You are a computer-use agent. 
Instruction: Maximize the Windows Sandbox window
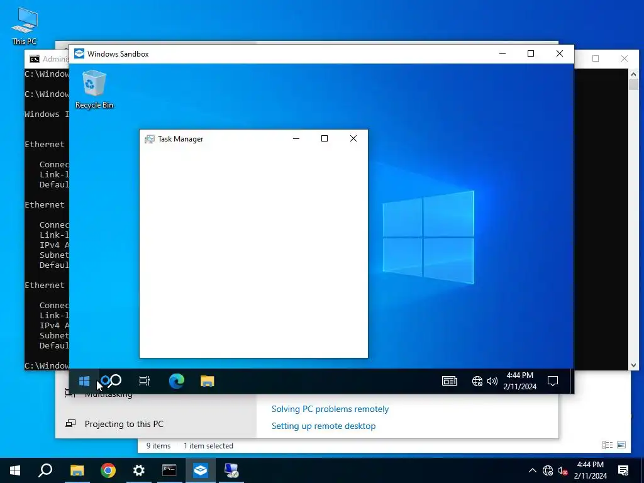[x=531, y=54]
